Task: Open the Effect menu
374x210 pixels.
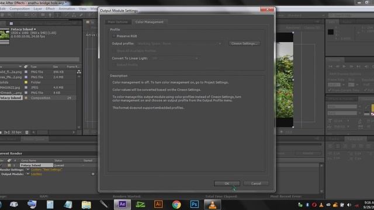Action: pyautogui.click(x=50, y=9)
